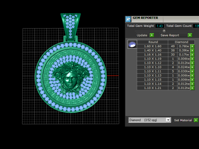The image size is (199, 149).
Task: Click the green arrow for row 1.10 X 1.21
Action: pos(192,88)
